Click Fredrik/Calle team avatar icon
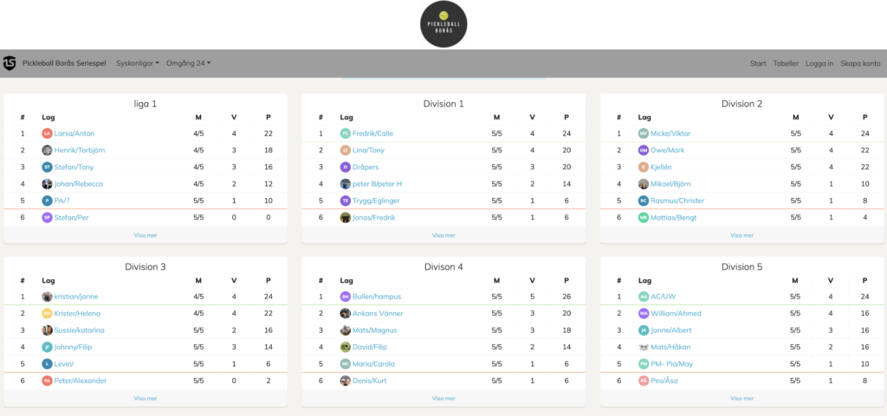 (346, 133)
